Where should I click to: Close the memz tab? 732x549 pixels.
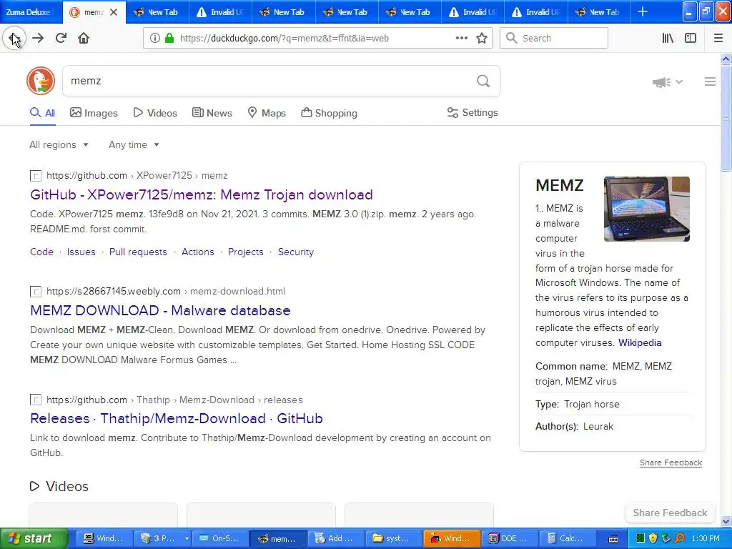point(114,12)
